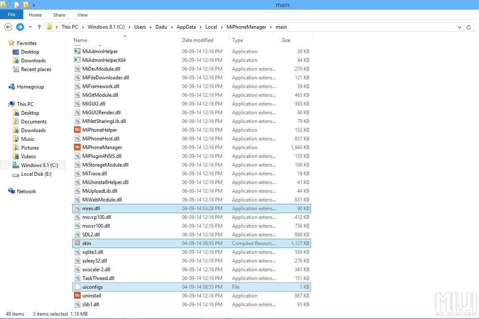
Task: Go up one folder level
Action: point(40,27)
